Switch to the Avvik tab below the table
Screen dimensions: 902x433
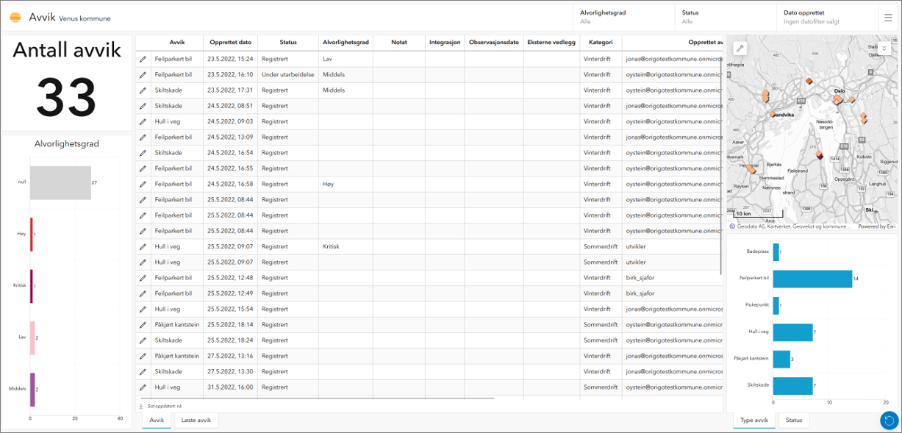coord(157,421)
